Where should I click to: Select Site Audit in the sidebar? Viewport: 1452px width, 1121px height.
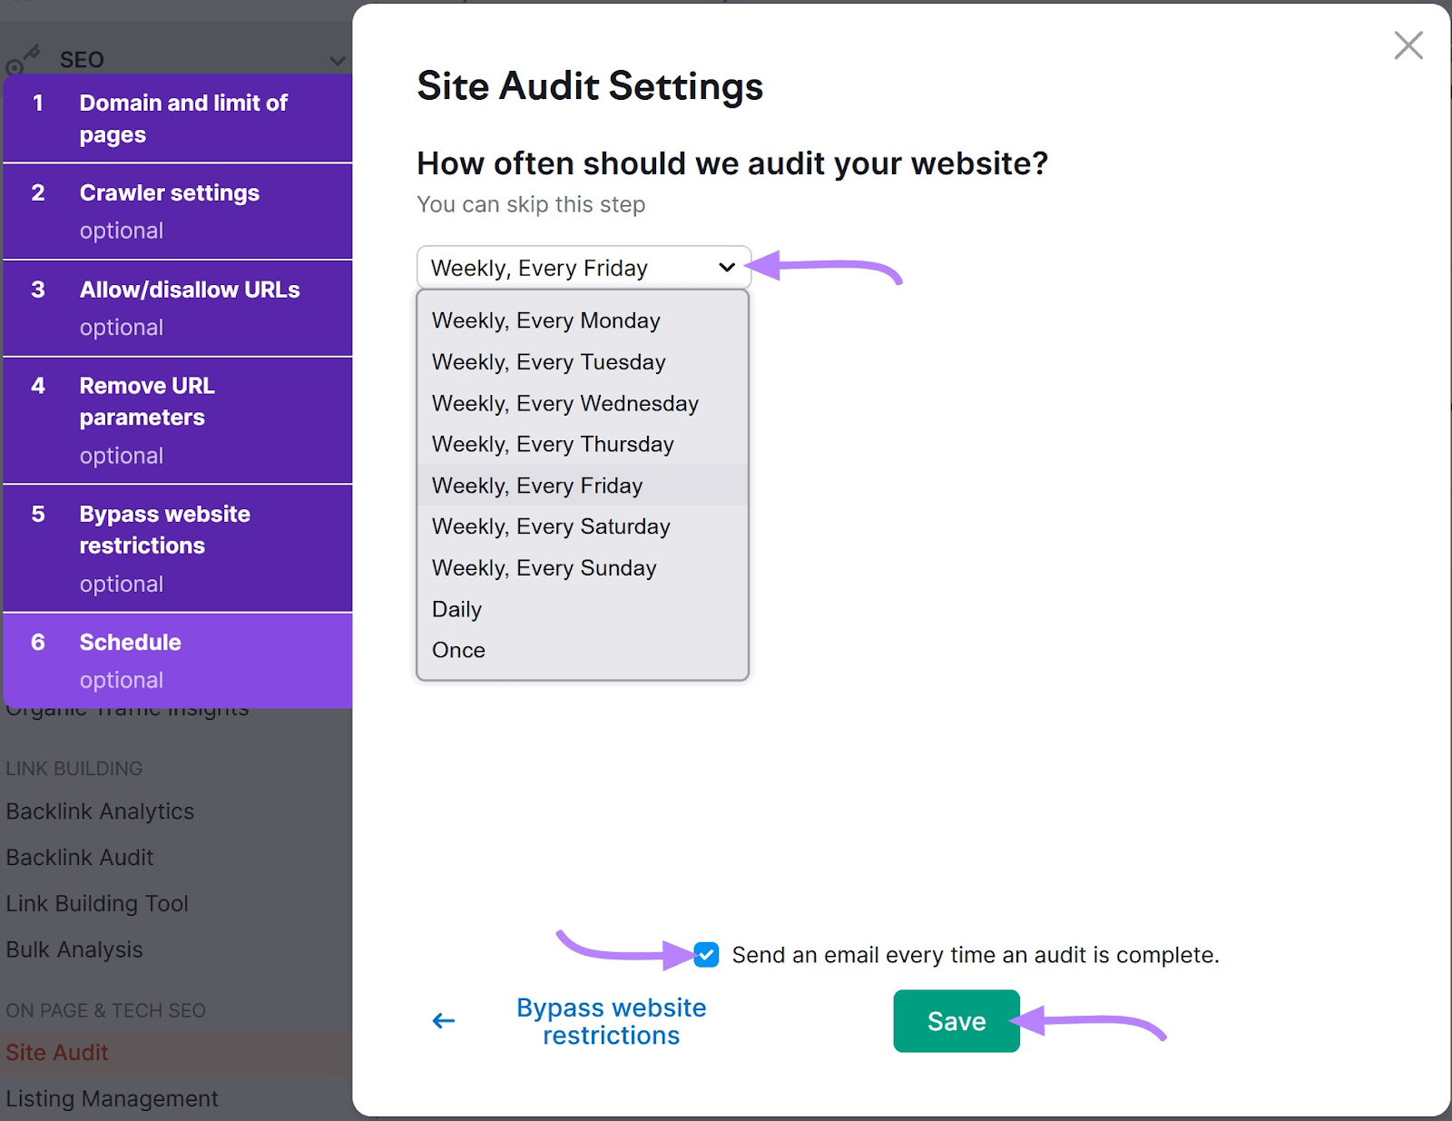(56, 1052)
